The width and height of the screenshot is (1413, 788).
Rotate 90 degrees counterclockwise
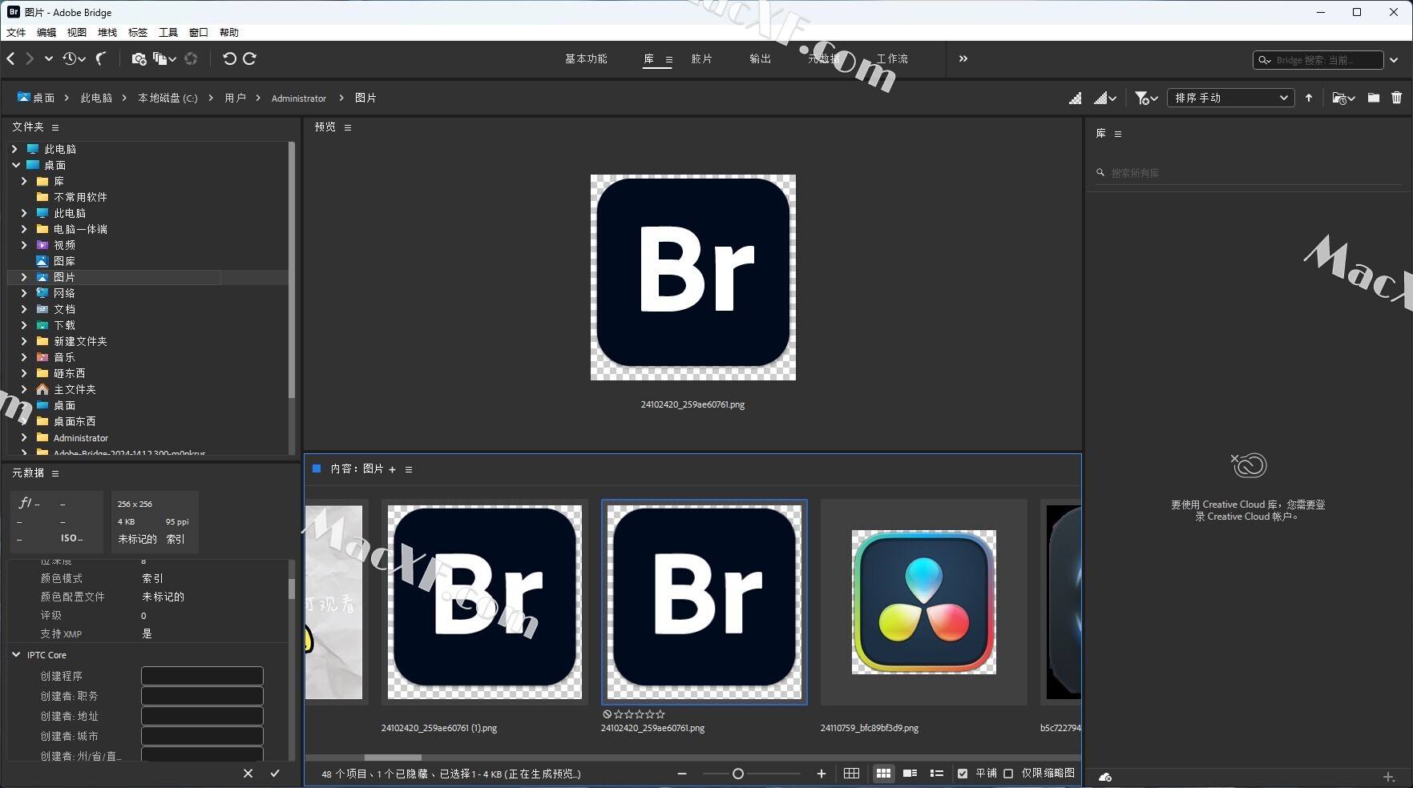coord(229,58)
